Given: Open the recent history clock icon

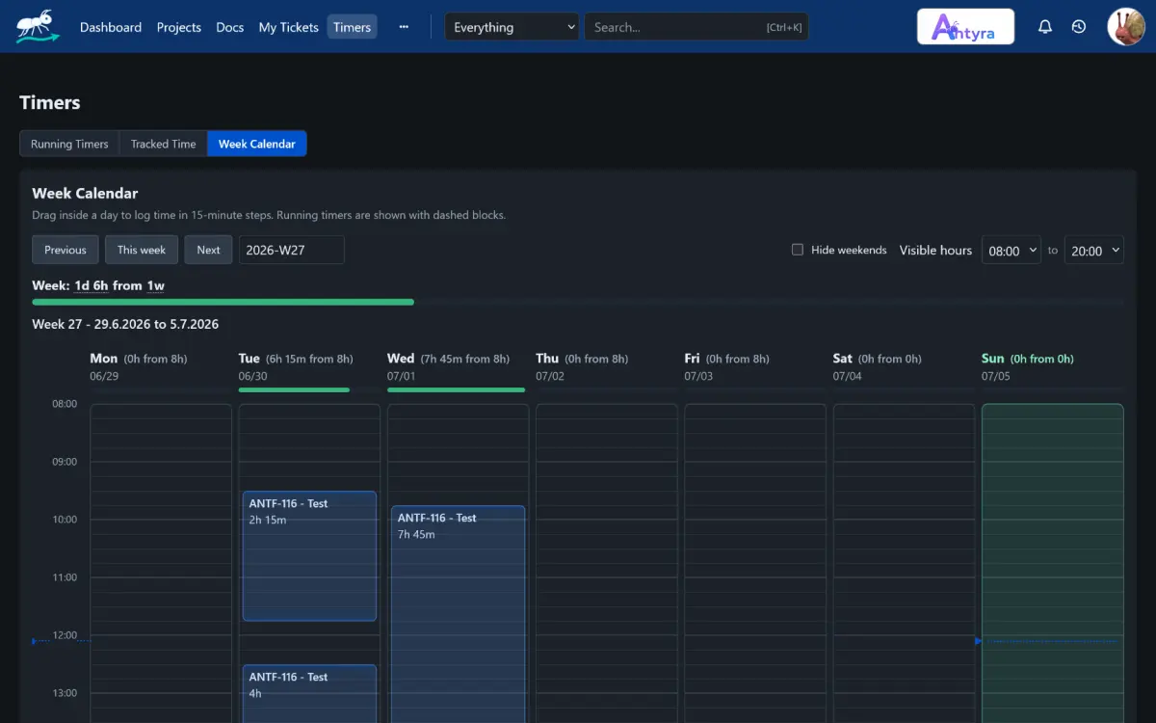Looking at the screenshot, I should point(1079,27).
